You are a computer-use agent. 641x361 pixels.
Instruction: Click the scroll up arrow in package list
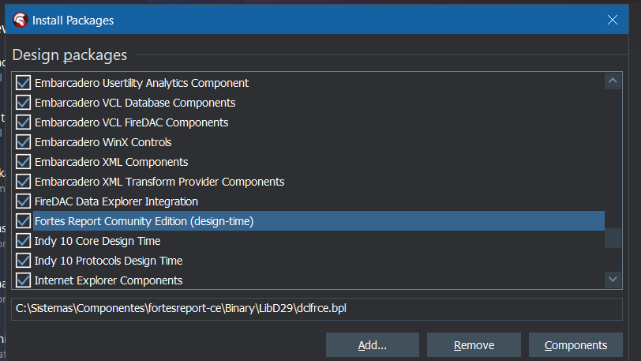coord(613,81)
